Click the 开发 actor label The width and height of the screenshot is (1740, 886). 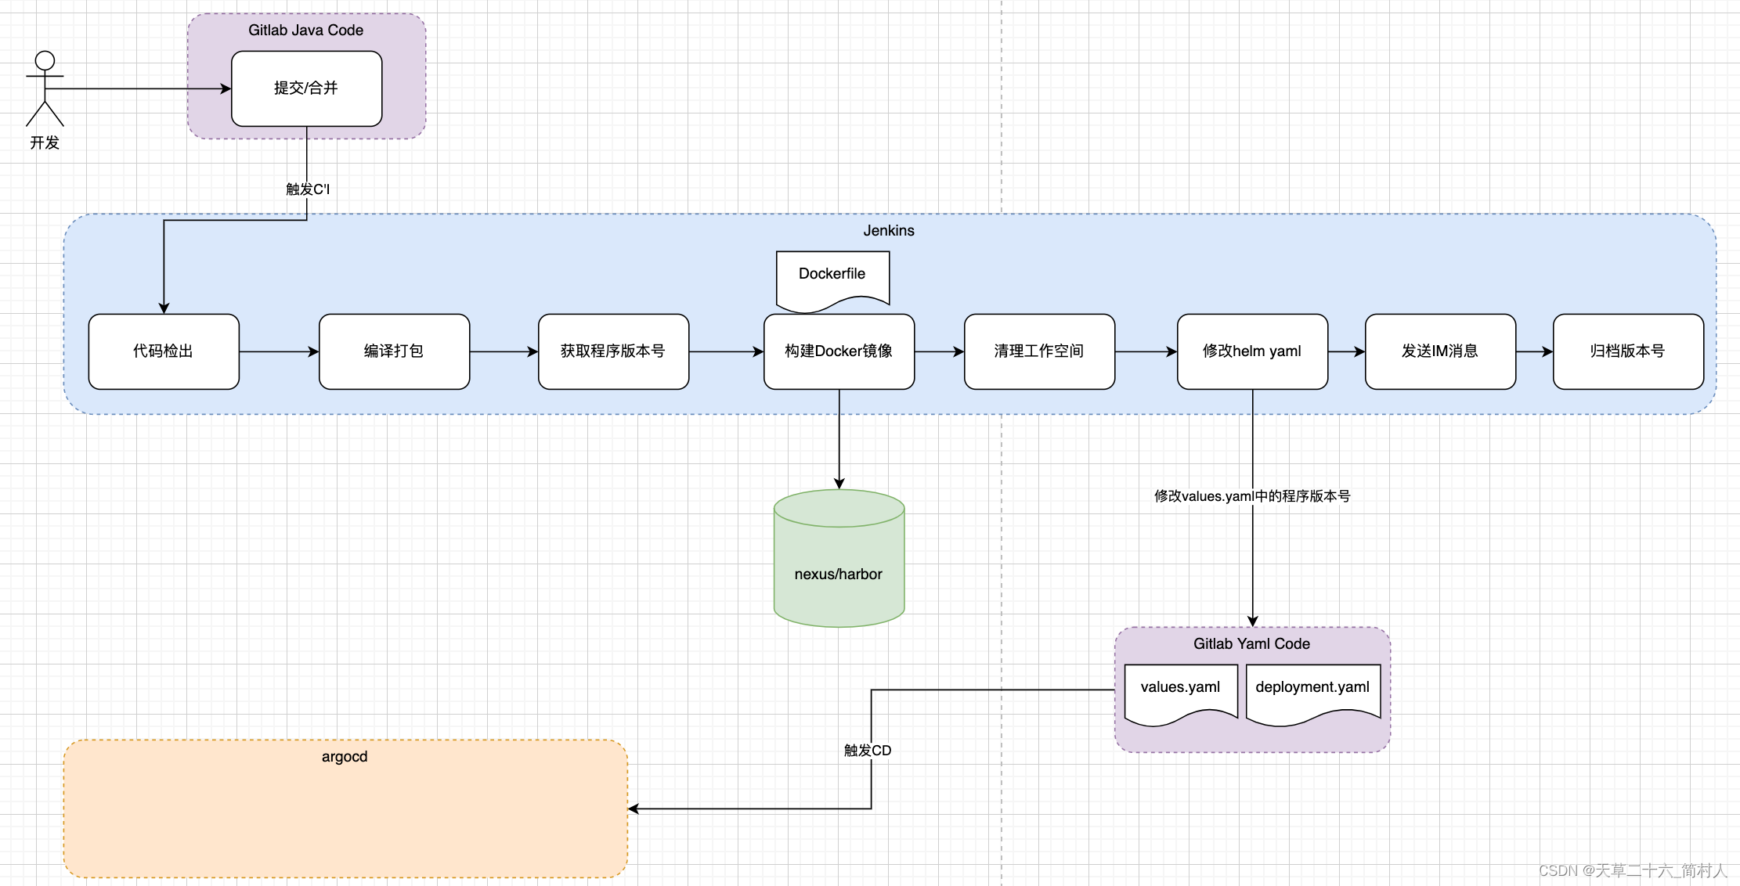coord(45,142)
